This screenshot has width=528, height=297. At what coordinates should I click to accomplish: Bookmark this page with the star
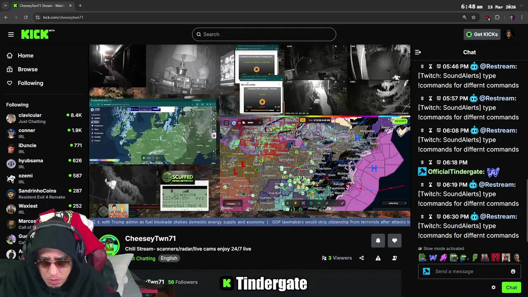point(474,17)
